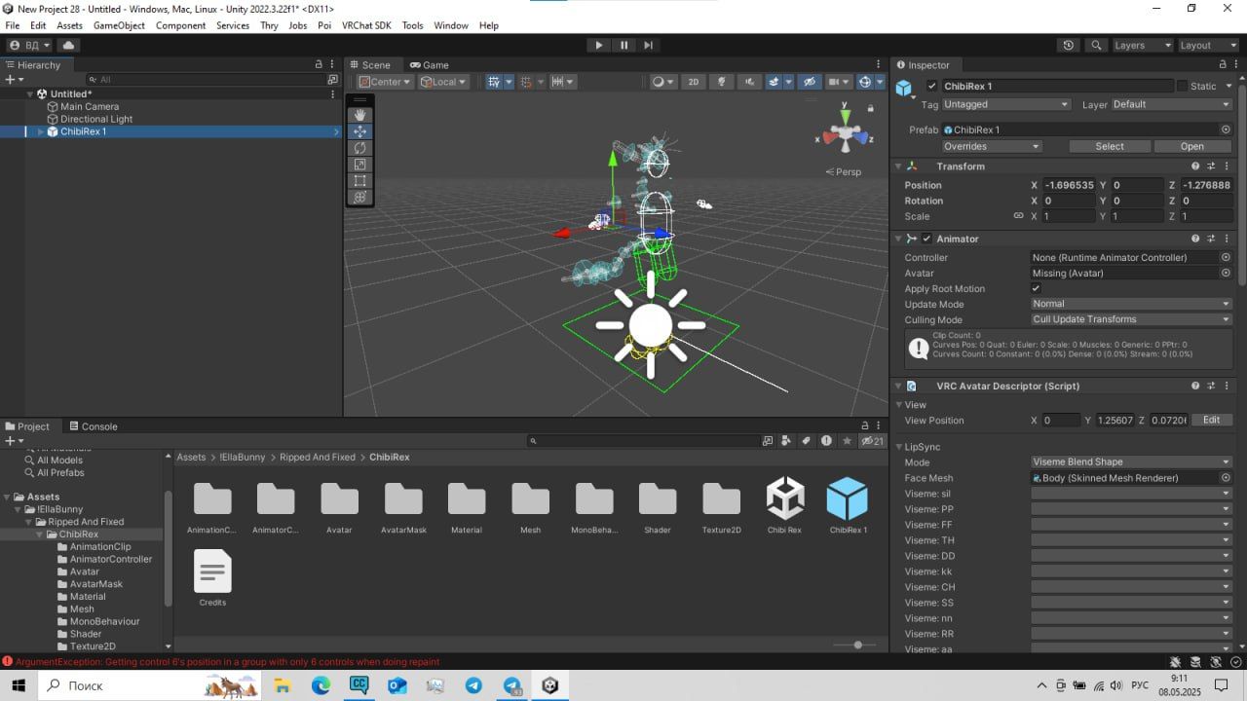Open the Center pivot mode dropdown

(x=385, y=82)
